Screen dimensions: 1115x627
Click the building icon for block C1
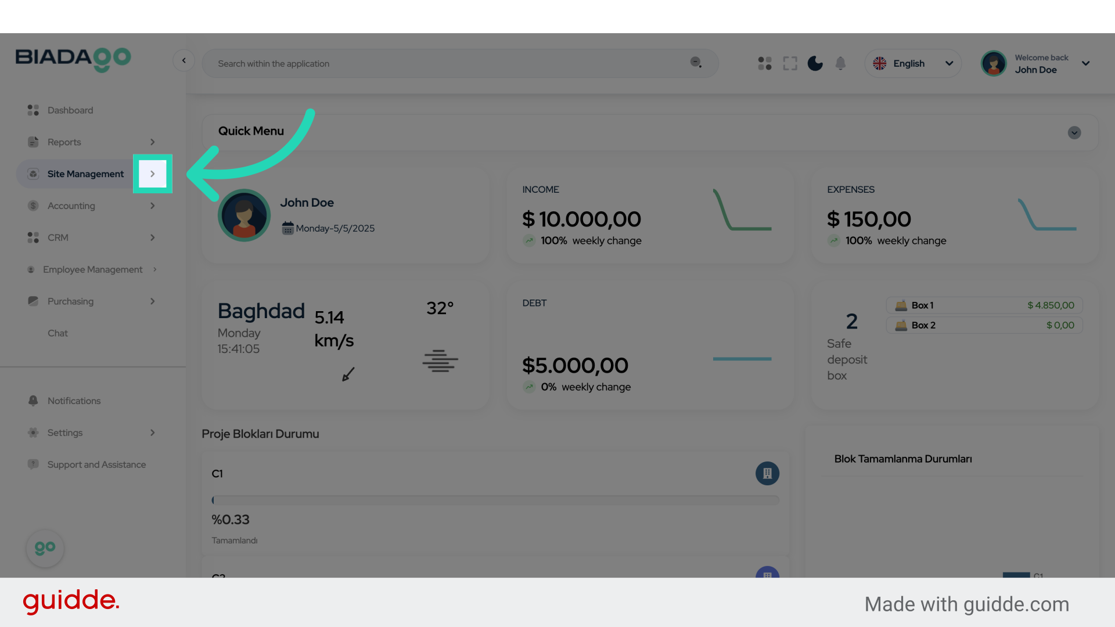tap(767, 474)
